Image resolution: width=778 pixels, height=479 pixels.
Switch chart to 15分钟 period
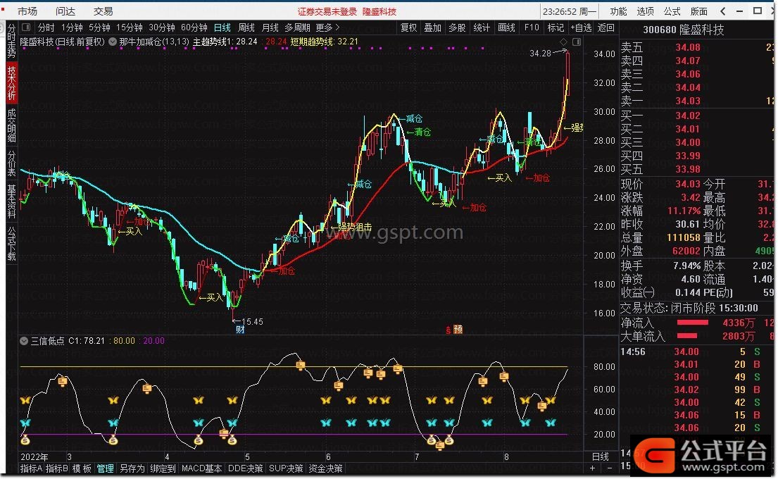click(129, 27)
